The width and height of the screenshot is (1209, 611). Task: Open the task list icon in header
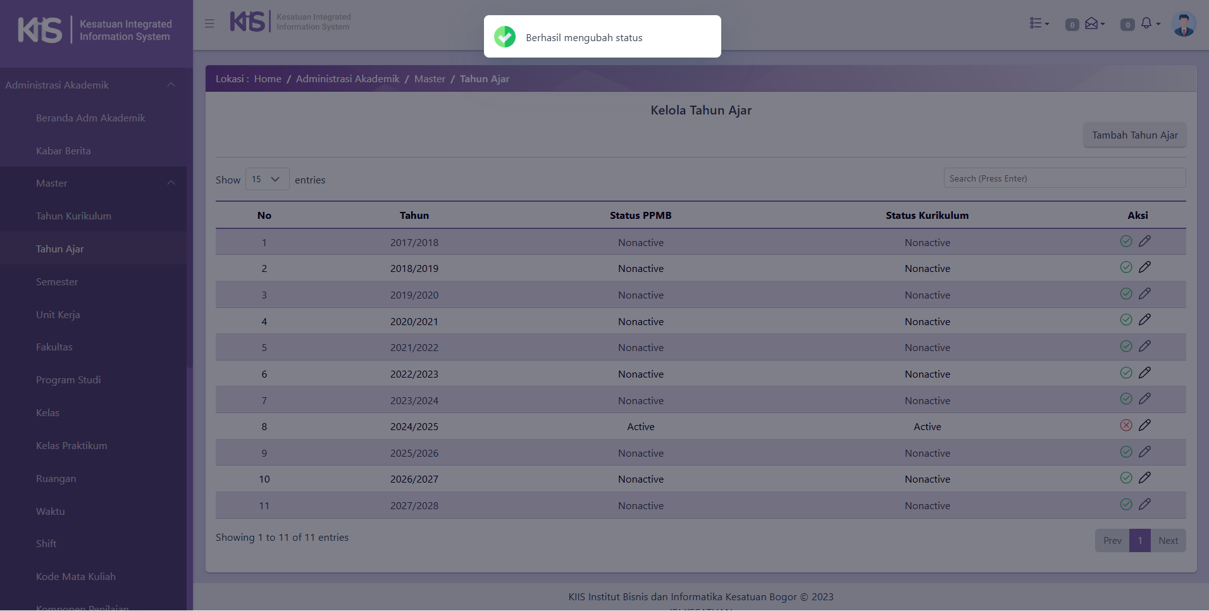(1036, 23)
